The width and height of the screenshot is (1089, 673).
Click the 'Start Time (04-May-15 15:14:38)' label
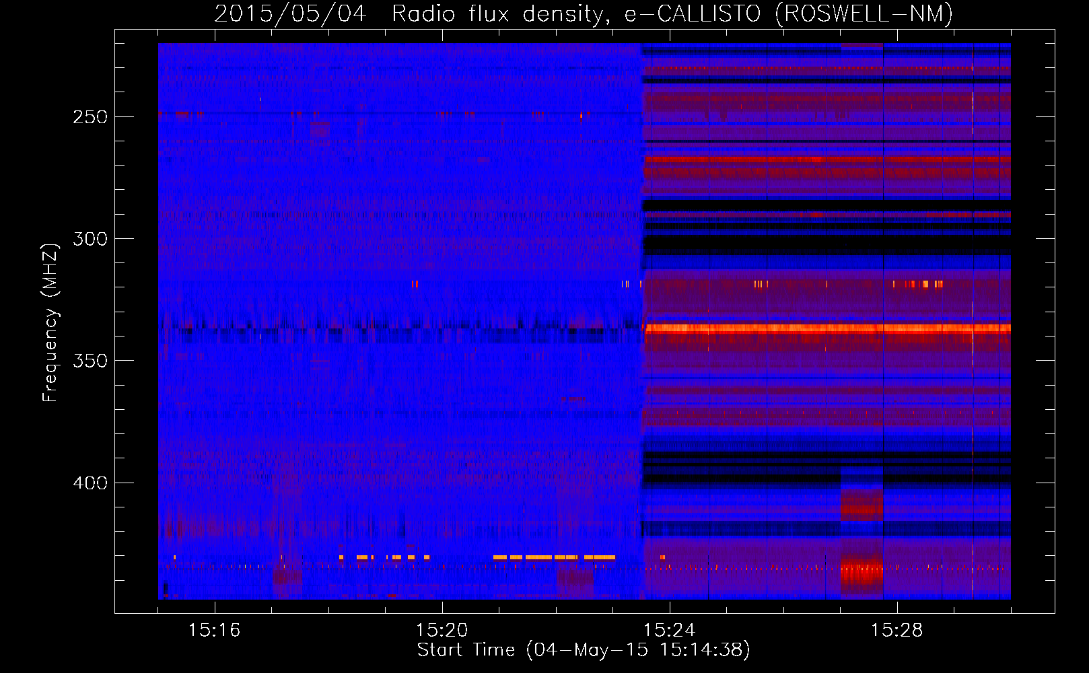point(584,650)
